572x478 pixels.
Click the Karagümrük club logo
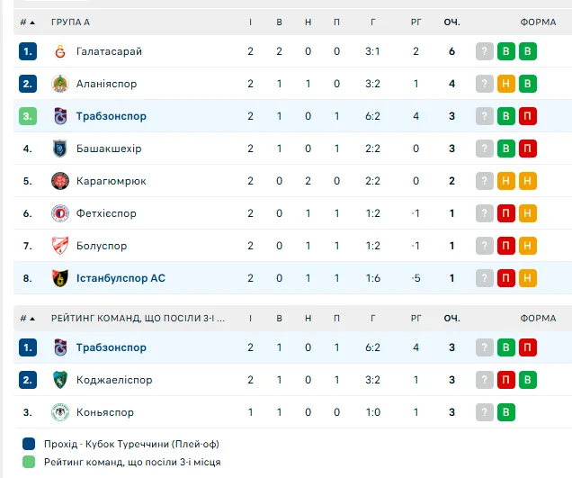60,181
